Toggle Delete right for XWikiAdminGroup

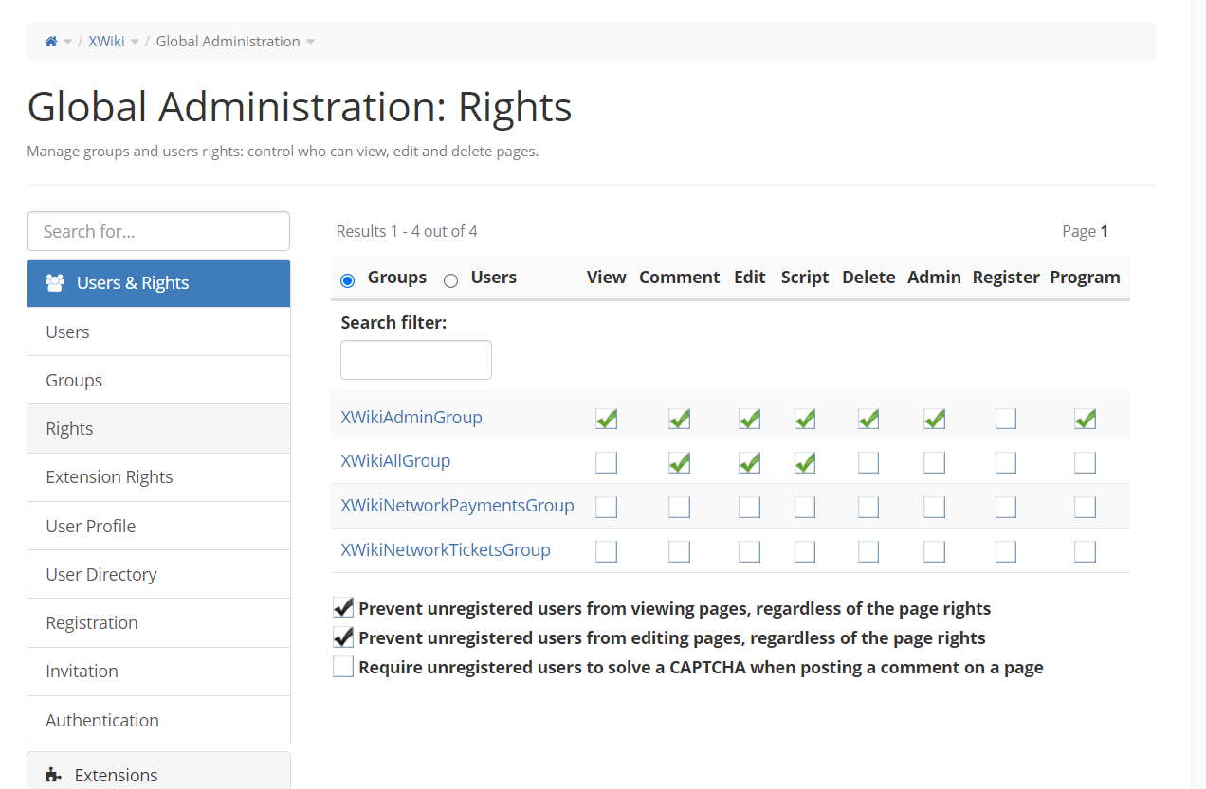click(868, 419)
